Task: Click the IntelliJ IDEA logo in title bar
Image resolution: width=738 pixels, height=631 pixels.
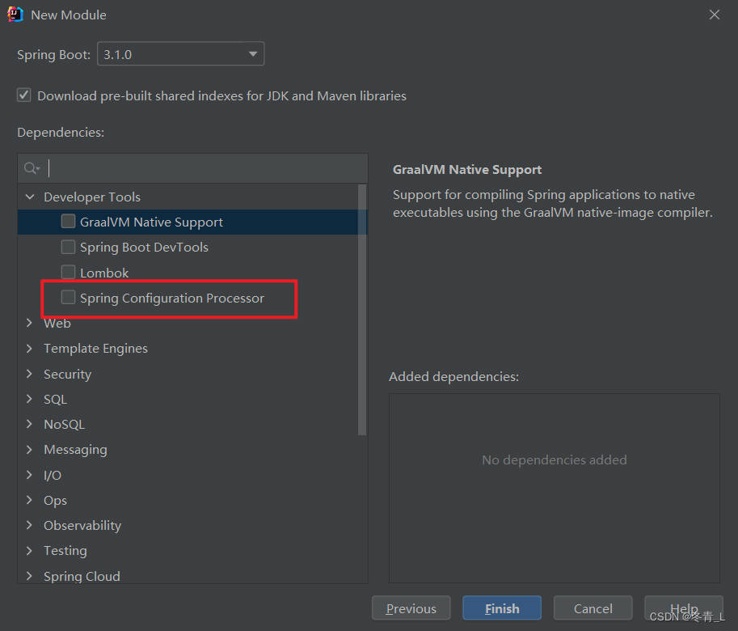Action: point(16,14)
